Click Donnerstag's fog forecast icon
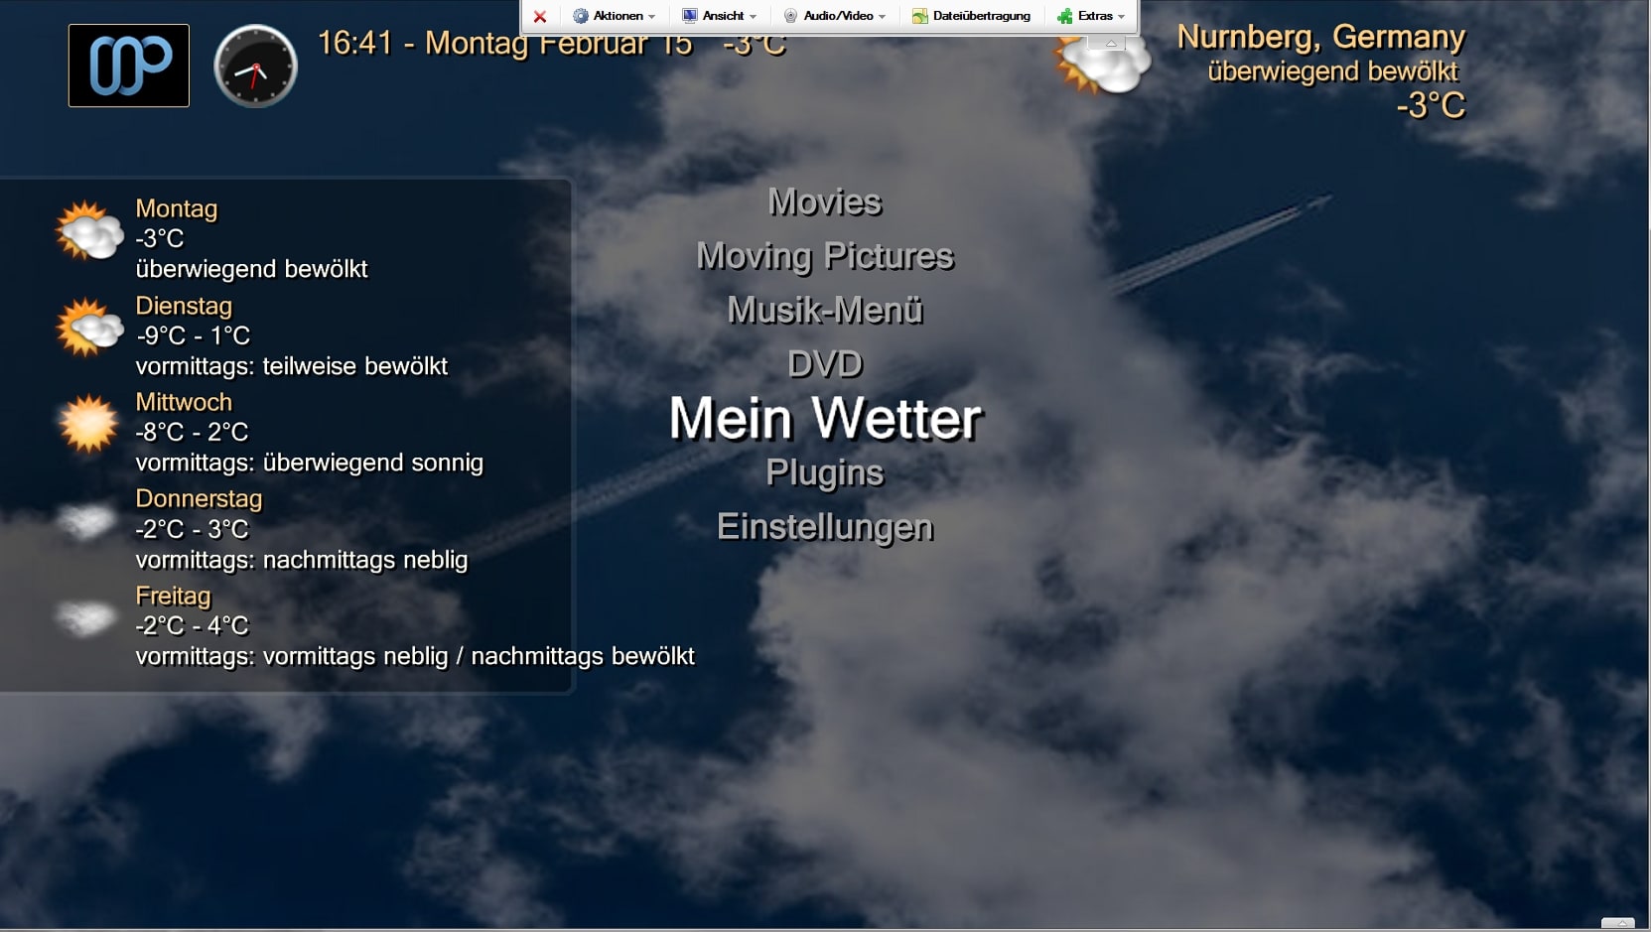The image size is (1651, 932). [x=86, y=521]
